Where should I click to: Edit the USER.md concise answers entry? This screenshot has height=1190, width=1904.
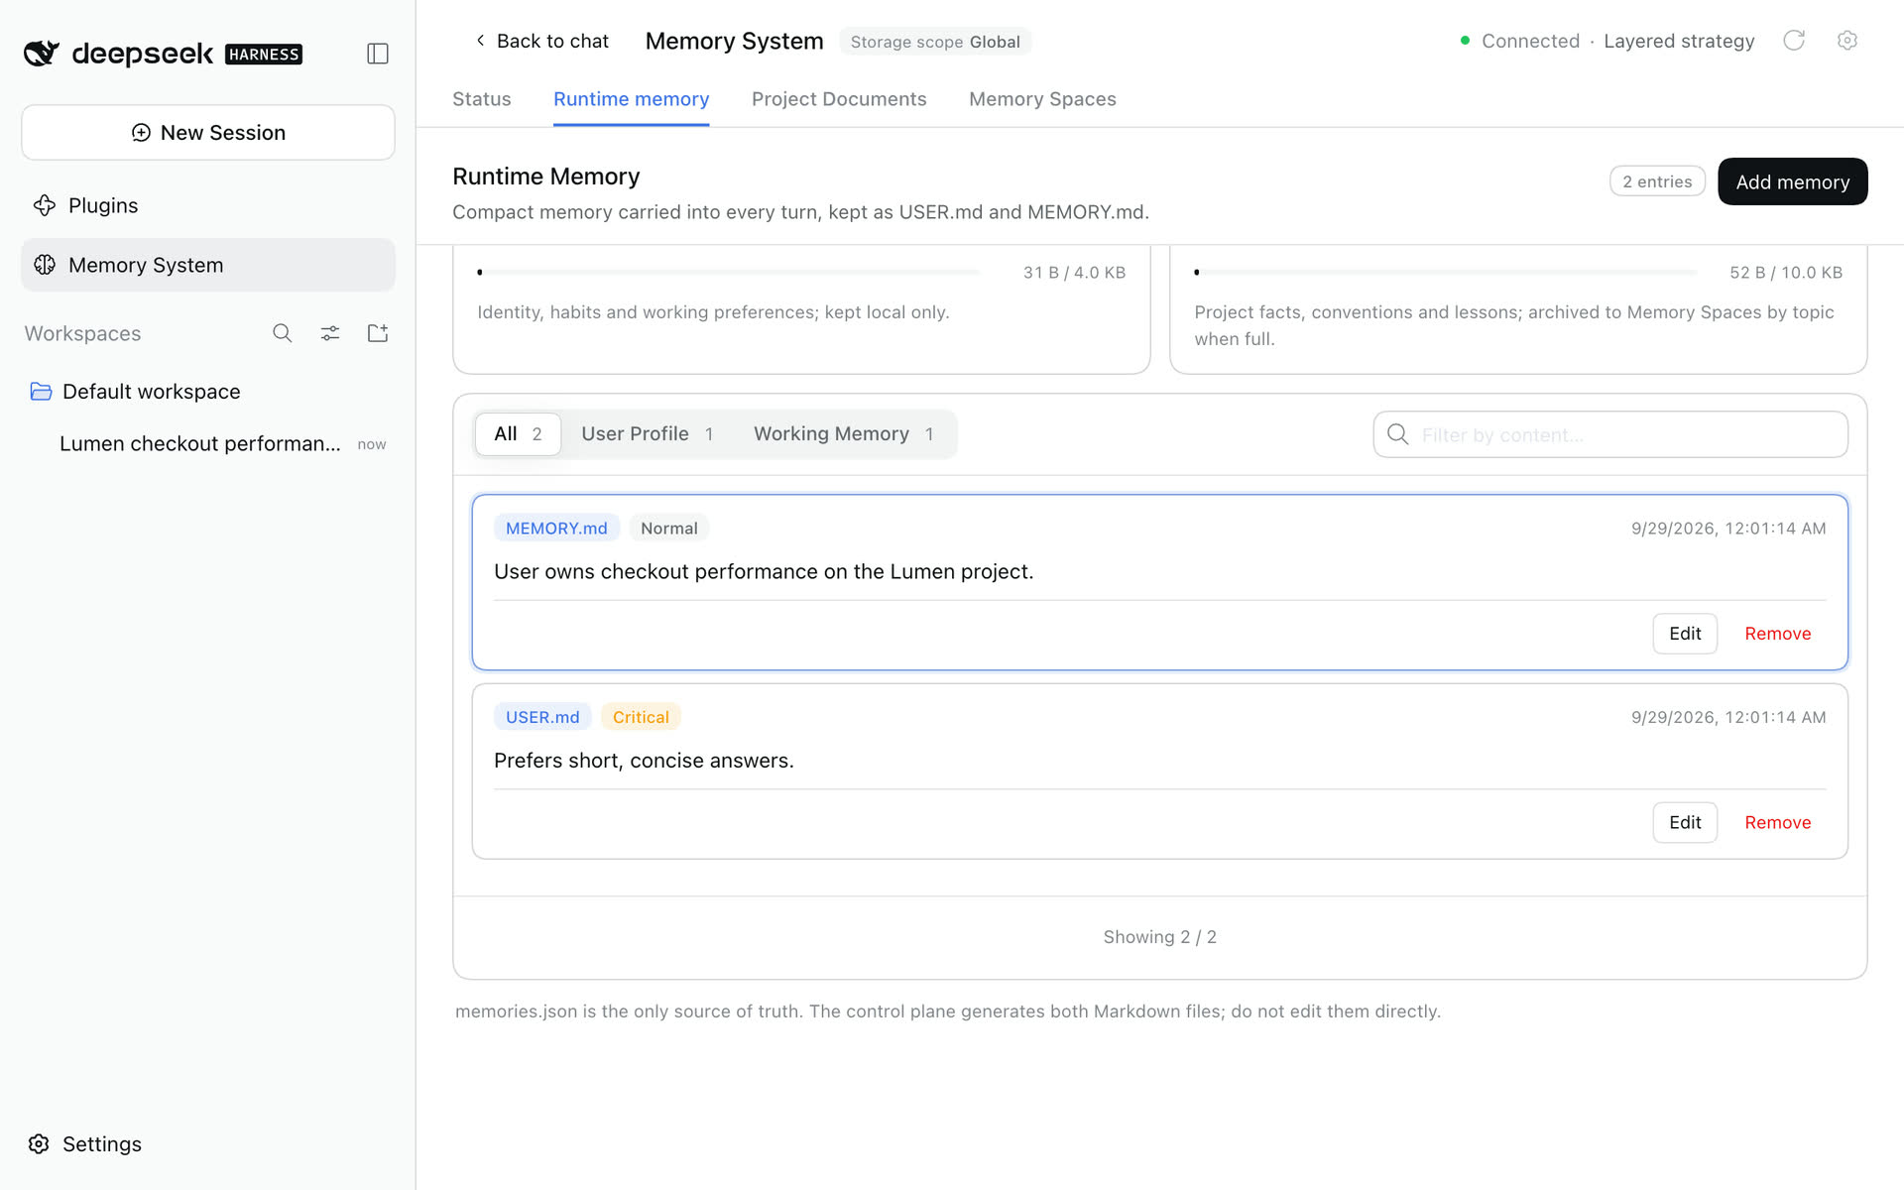[x=1685, y=823]
